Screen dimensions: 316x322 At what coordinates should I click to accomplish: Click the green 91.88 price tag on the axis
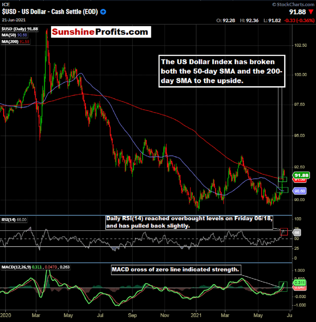(x=301, y=175)
